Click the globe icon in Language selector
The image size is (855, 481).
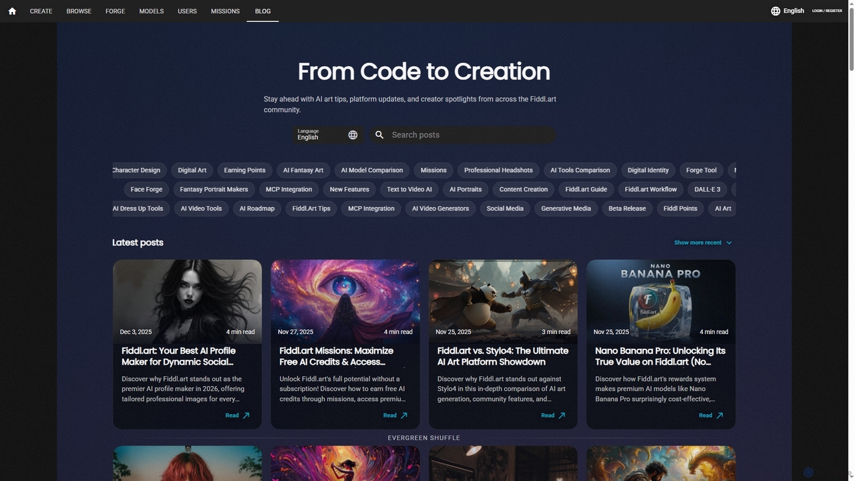pyautogui.click(x=353, y=135)
